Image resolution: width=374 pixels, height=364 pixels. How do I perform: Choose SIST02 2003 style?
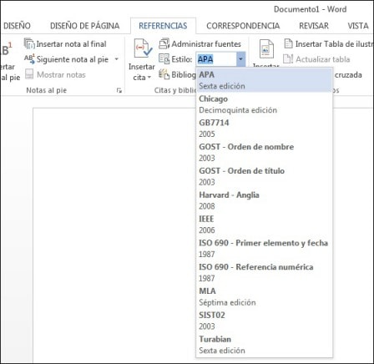pyautogui.click(x=265, y=321)
